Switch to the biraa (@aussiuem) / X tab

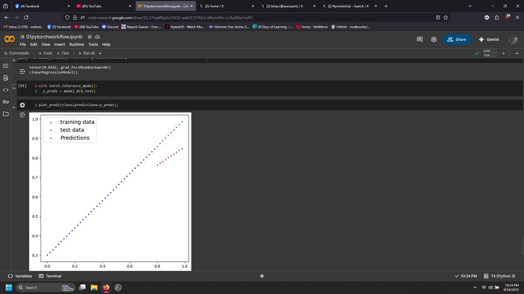pyautogui.click(x=288, y=6)
